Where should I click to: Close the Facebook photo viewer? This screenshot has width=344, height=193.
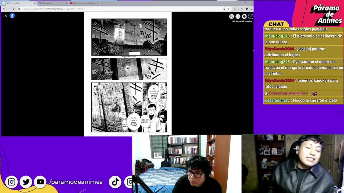tap(6, 16)
